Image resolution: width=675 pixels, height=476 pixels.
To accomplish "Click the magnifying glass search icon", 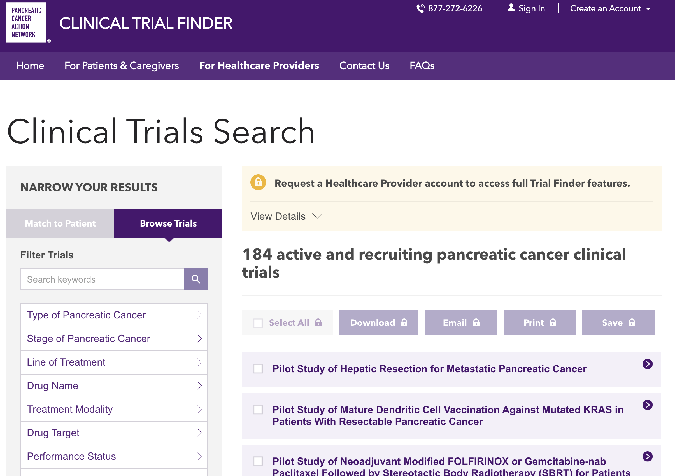I will (x=196, y=279).
